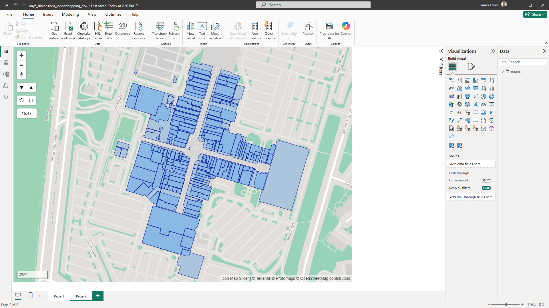Click the map rotate clockwise icon

pyautogui.click(x=31, y=100)
